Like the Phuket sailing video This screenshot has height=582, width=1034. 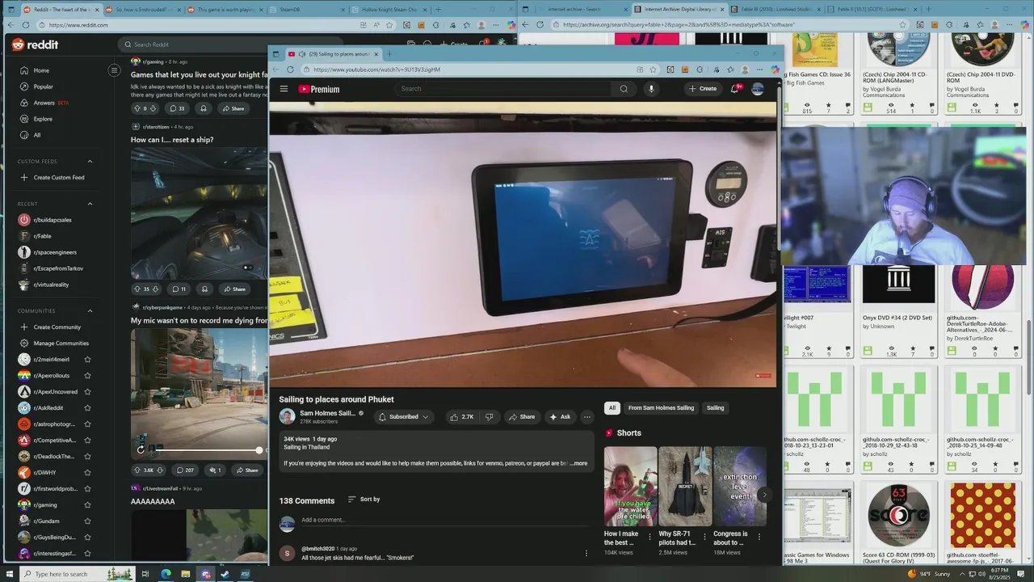tap(461, 417)
